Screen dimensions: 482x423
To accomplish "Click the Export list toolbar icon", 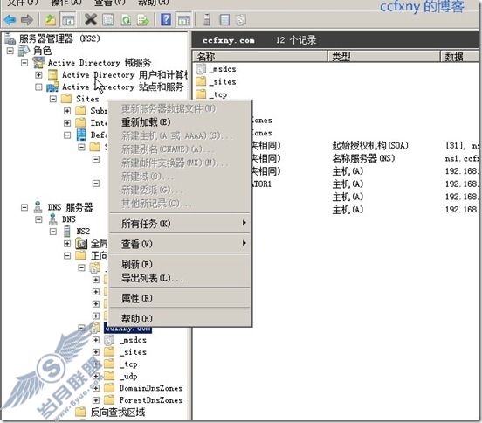I will [143, 20].
